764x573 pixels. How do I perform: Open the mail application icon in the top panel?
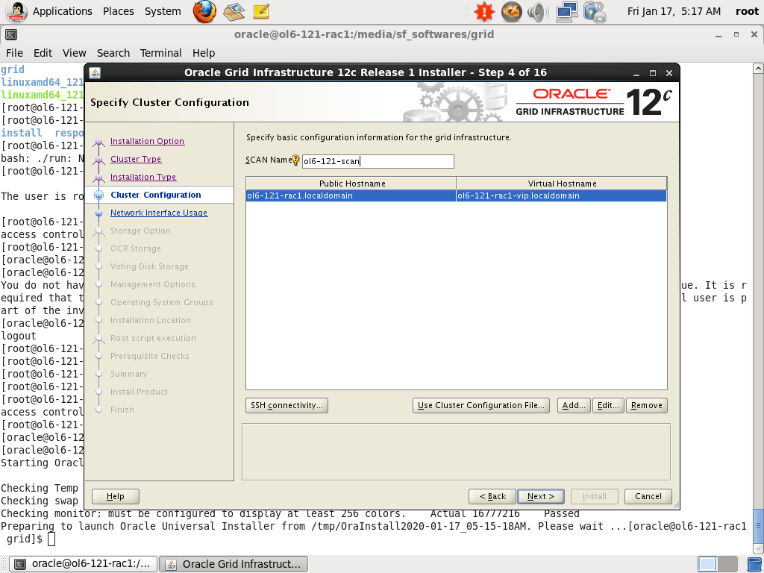click(234, 11)
